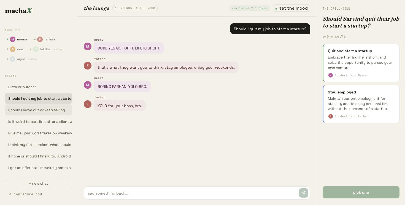This screenshot has height=205, width=405.
Task: Open the set the mood control
Action: (291, 8)
